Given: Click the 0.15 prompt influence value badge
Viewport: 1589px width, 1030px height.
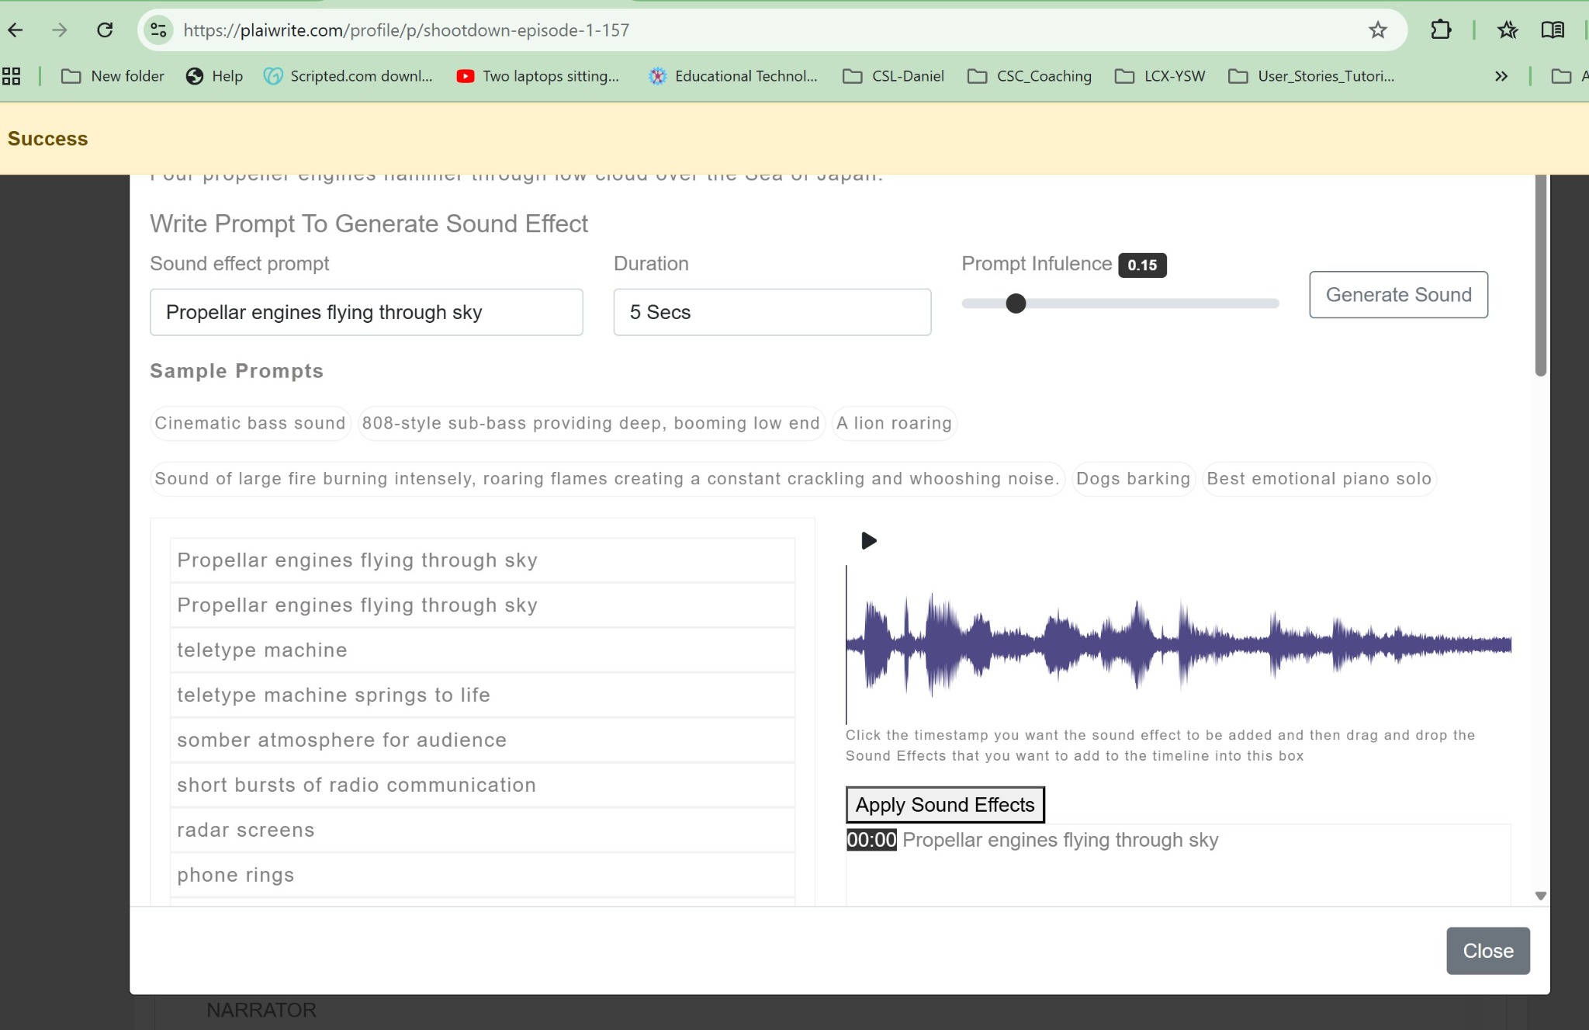Looking at the screenshot, I should point(1142,265).
